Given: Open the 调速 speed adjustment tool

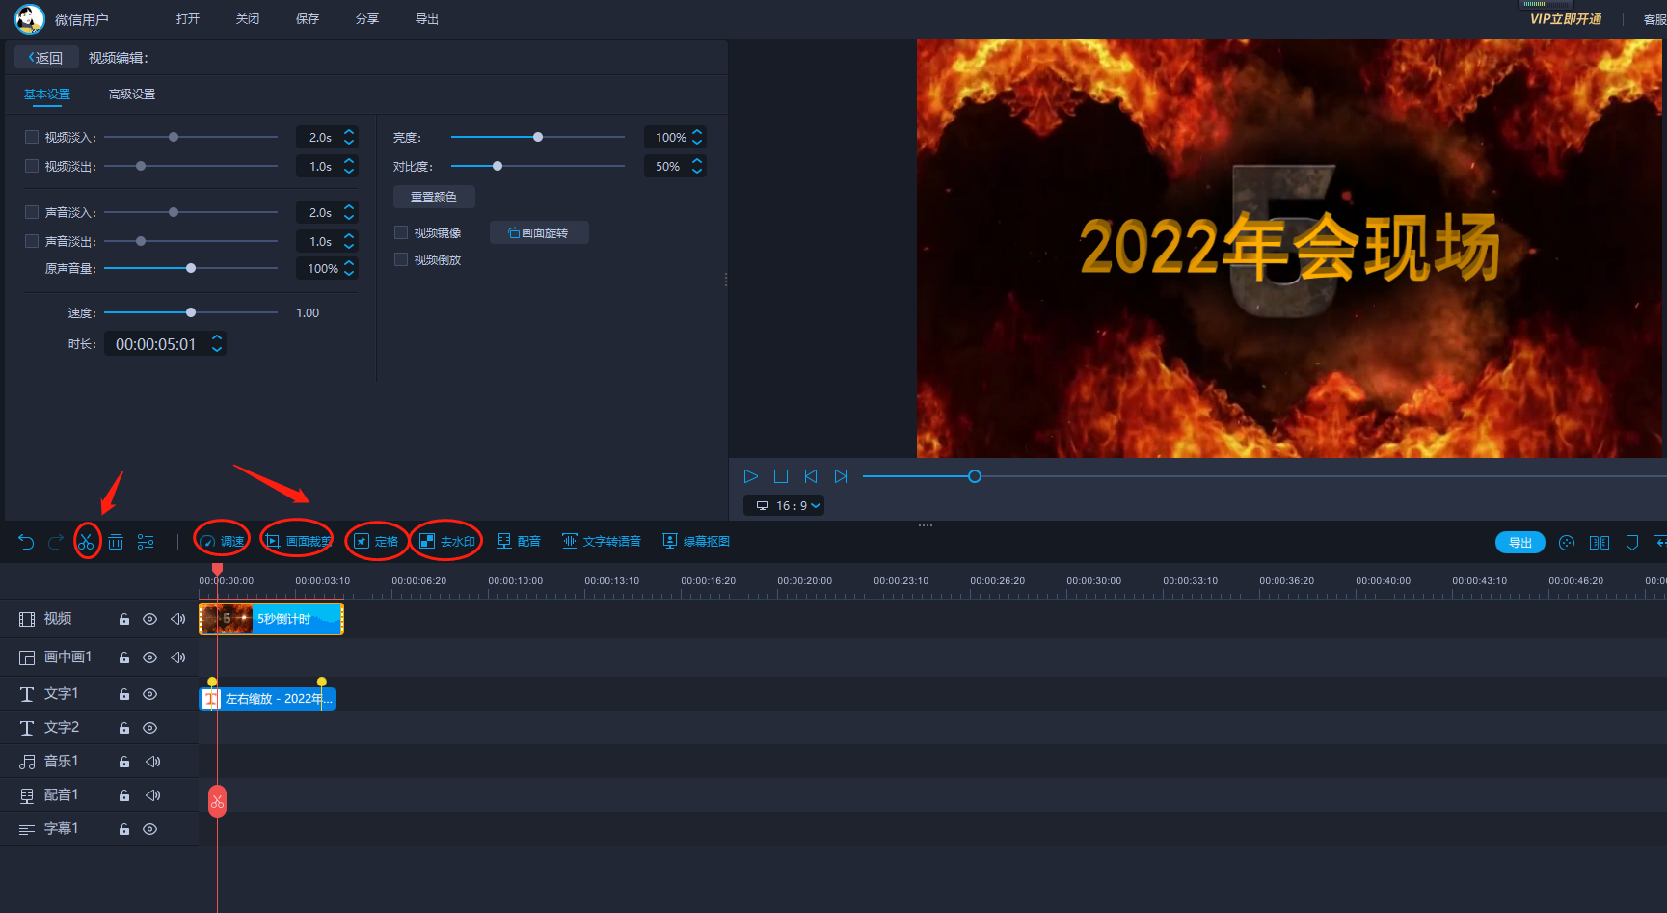Looking at the screenshot, I should (222, 542).
